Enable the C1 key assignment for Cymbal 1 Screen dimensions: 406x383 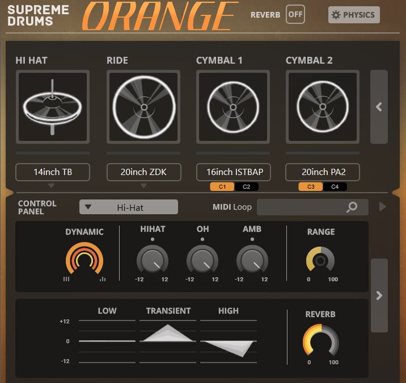[x=222, y=186]
